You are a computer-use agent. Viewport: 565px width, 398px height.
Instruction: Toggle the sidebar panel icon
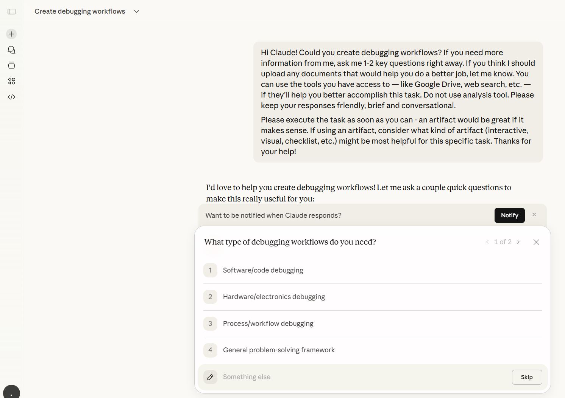coord(12,12)
